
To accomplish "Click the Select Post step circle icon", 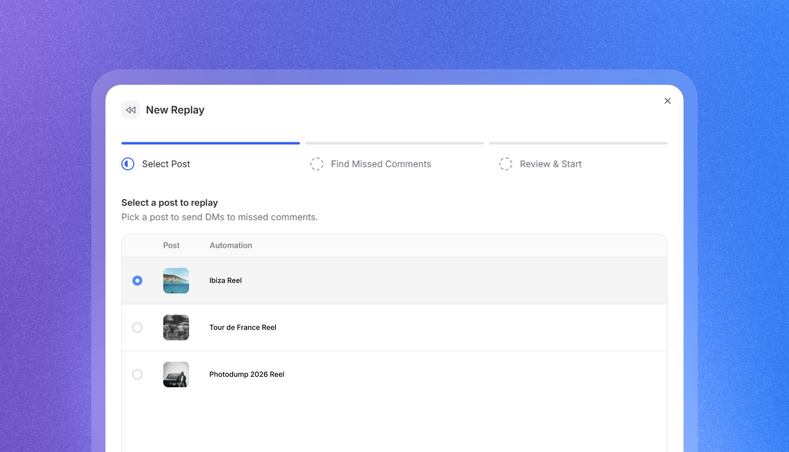I will point(128,164).
